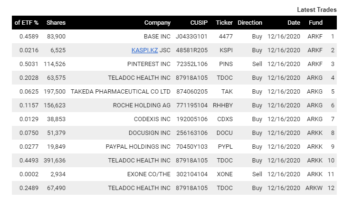The image size is (343, 200).
Task: Open the KASPI.KZ hyperlink
Action: tap(144, 50)
